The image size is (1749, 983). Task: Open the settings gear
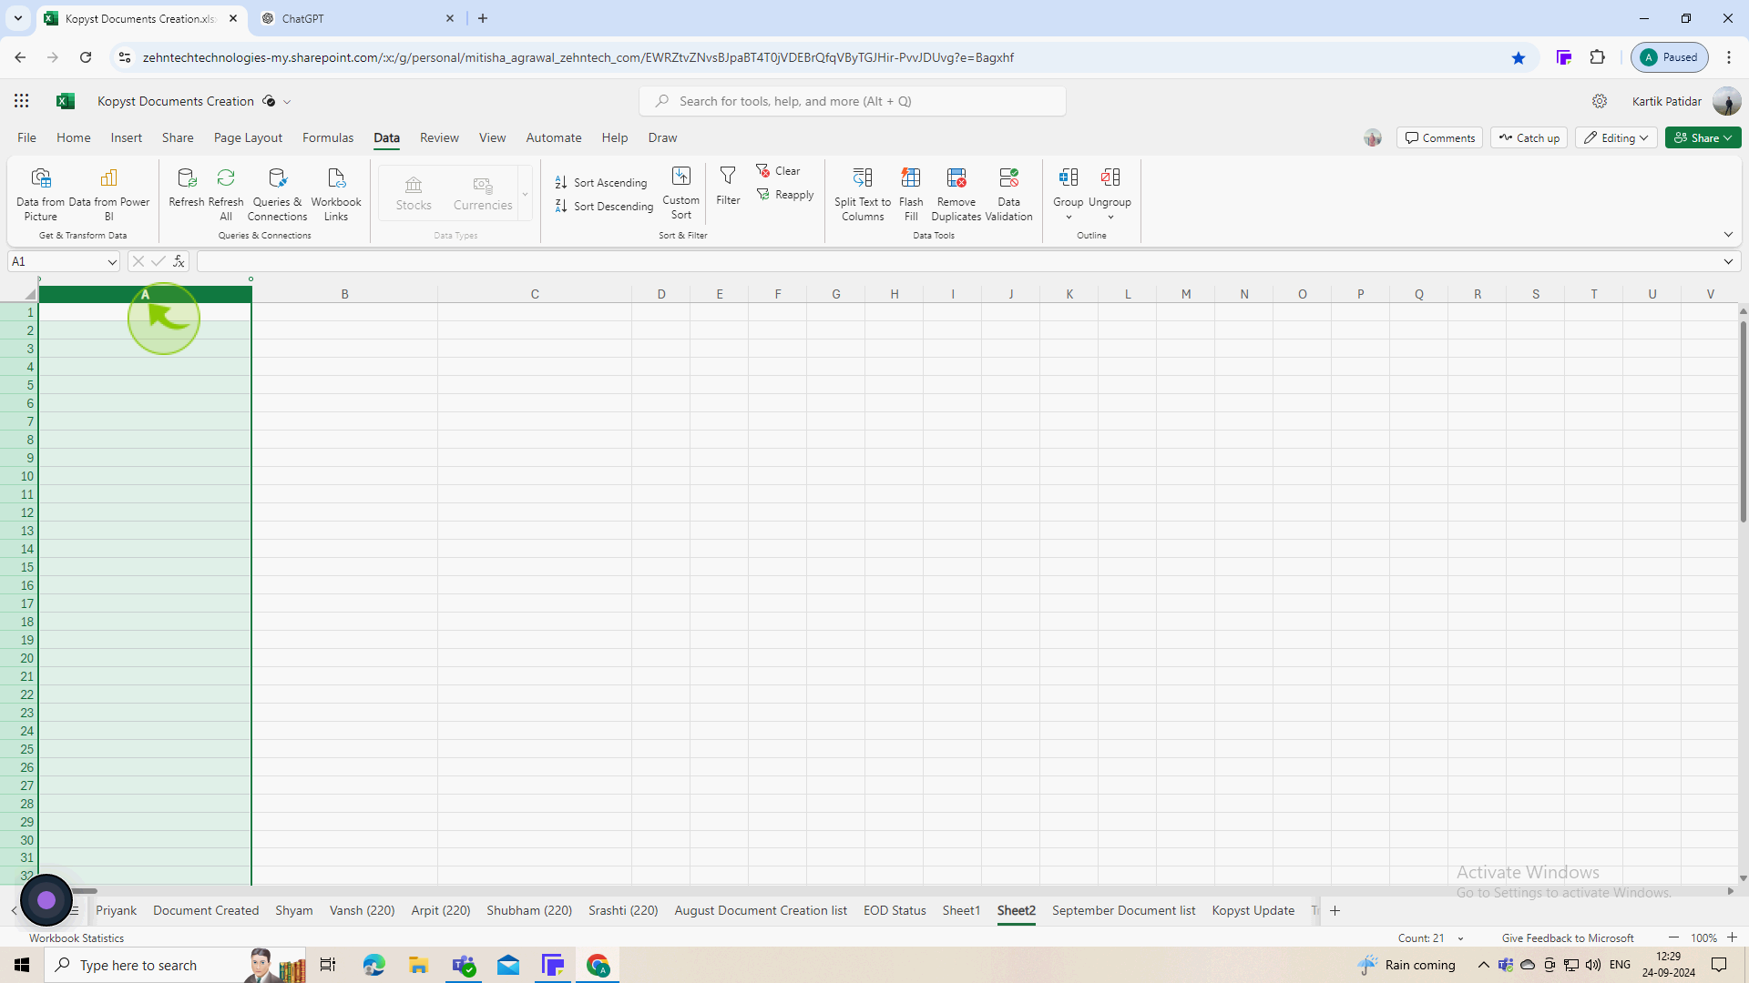pyautogui.click(x=1600, y=101)
